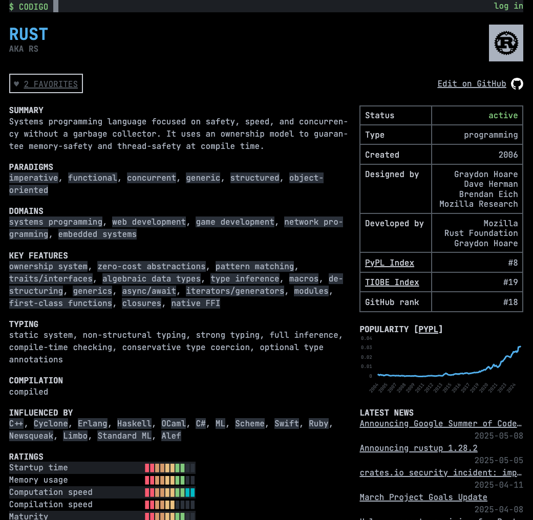
Task: Open the $ CODIGO home link
Action: (x=29, y=7)
